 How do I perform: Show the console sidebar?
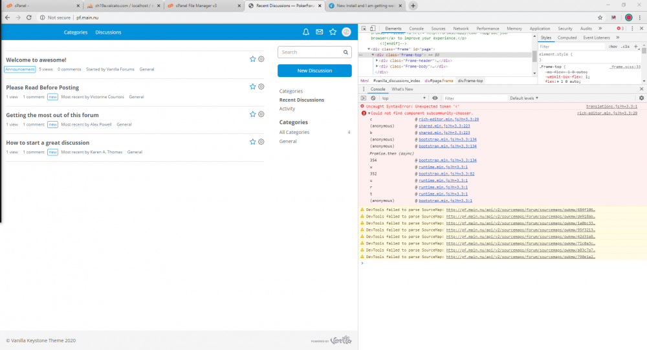point(364,98)
